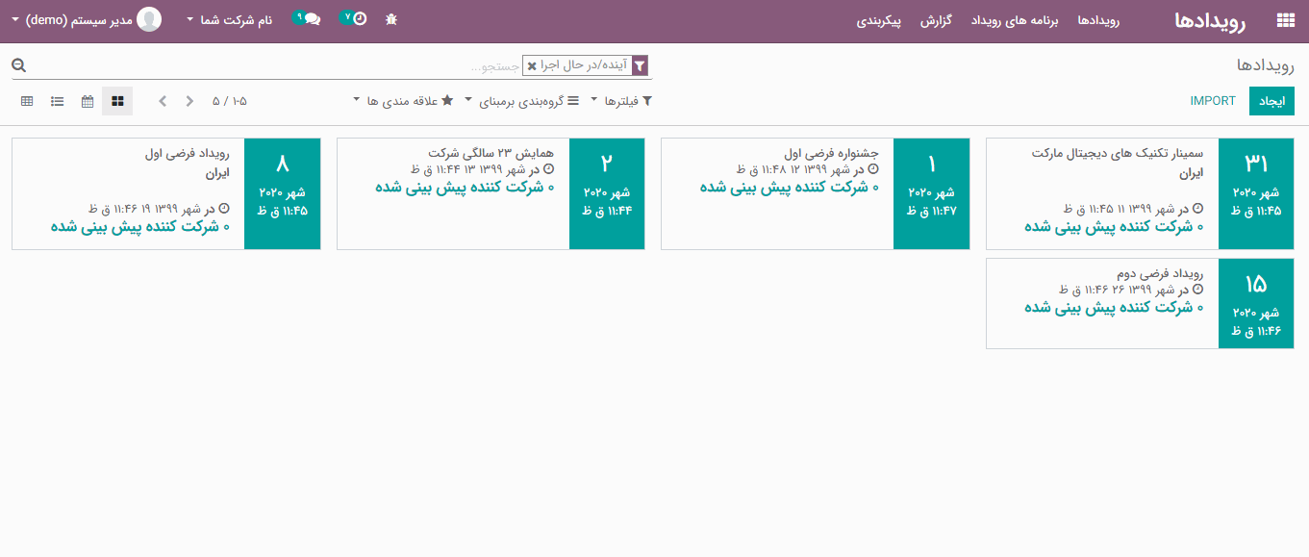The height and width of the screenshot is (557, 1309).
Task: Open the main apps grid menu
Action: 1284,20
